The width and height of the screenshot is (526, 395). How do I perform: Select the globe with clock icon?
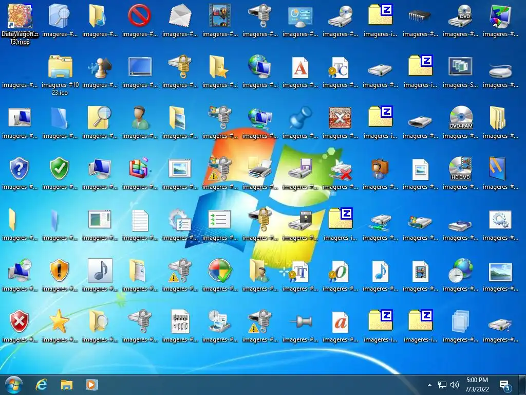click(x=461, y=271)
